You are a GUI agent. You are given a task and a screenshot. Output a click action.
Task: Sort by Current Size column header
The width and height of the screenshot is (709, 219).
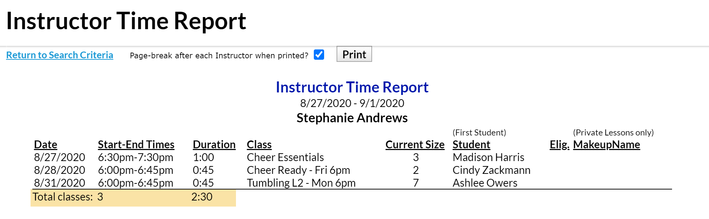click(x=415, y=145)
